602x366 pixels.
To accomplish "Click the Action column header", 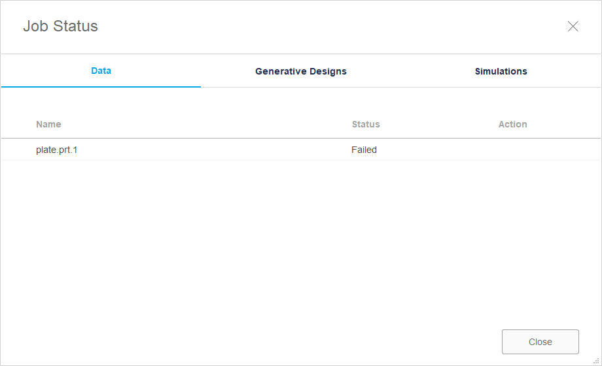I will 512,124.
